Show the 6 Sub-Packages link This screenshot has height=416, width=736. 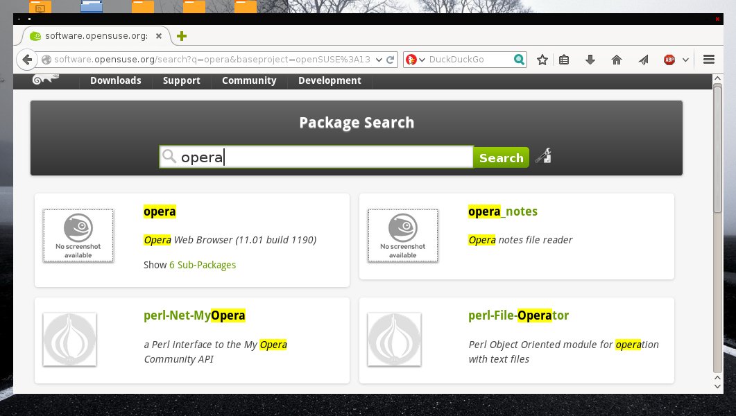click(x=203, y=265)
